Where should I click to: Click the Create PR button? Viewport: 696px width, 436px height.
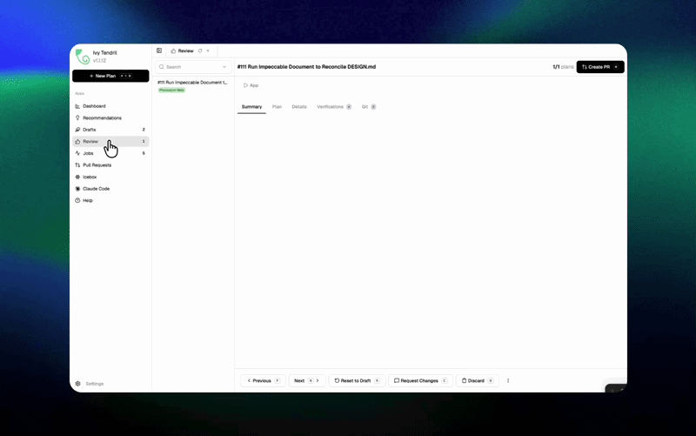[x=600, y=67]
